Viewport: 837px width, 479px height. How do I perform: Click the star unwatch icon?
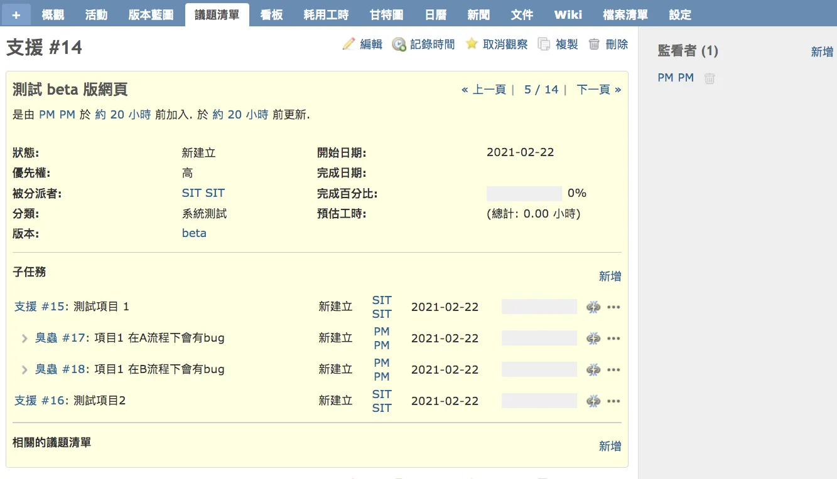(x=472, y=44)
